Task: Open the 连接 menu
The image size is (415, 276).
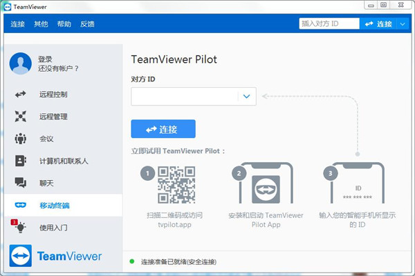Action: pyautogui.click(x=18, y=24)
